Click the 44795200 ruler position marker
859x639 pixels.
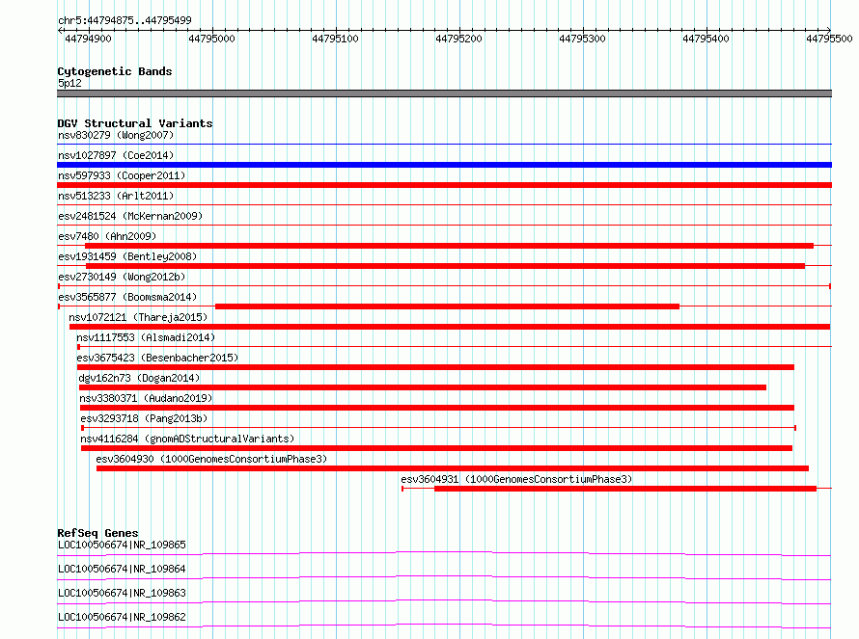click(x=458, y=39)
